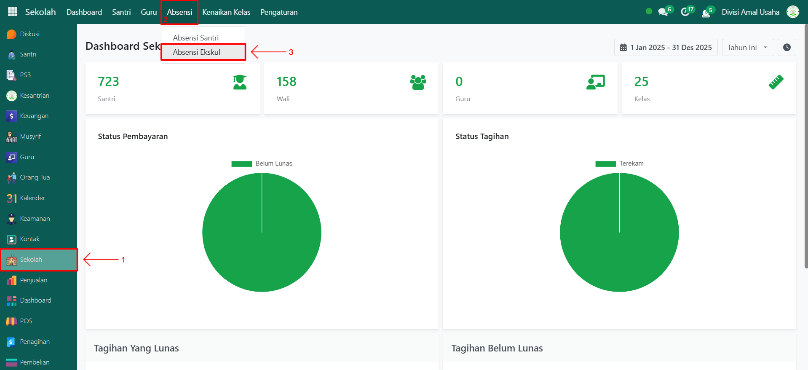
Task: Toggle the Belum Lunas legend item
Action: [262, 164]
